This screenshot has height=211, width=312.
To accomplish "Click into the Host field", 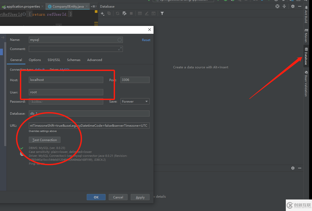I will (x=66, y=80).
